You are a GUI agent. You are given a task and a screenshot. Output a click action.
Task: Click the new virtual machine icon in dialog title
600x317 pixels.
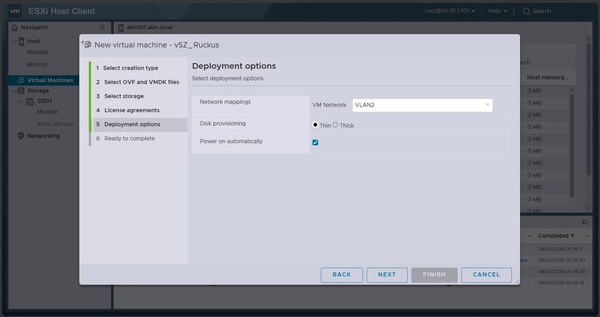tap(86, 44)
